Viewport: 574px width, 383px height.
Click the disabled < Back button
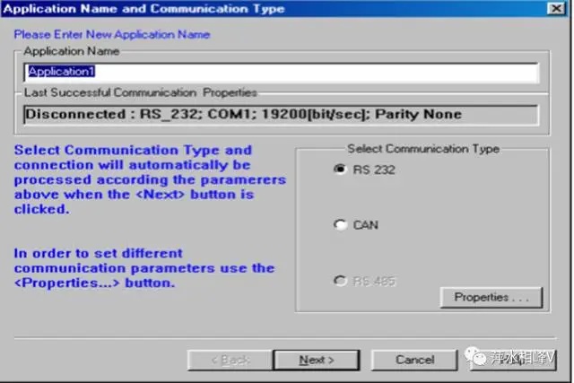coord(227,360)
